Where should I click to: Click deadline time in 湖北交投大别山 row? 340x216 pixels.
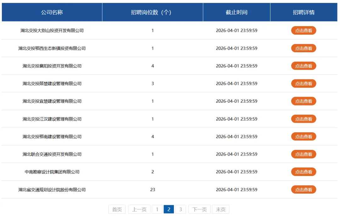pos(236,30)
